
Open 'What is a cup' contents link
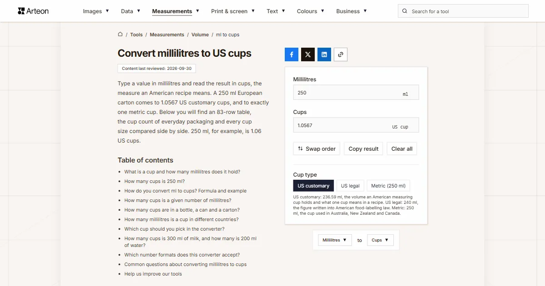[x=182, y=172]
